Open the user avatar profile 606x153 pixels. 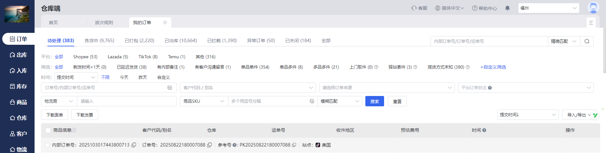point(593,8)
